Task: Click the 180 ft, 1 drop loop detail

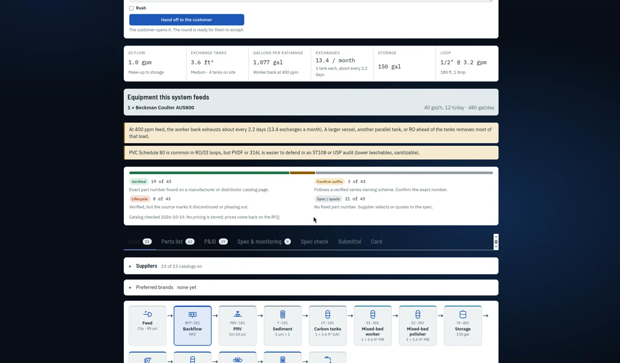Action: (453, 72)
